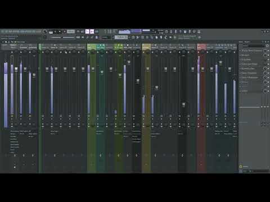
Task: Open the menu arrow of the second effect slot
Action: [240, 55]
